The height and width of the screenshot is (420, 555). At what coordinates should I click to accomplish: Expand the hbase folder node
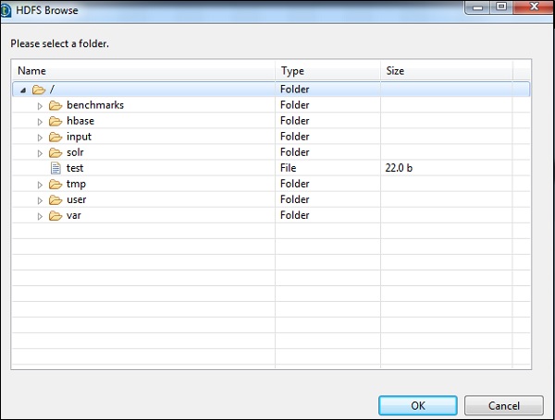tap(40, 122)
